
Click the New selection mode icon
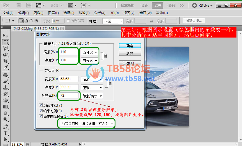point(21,21)
